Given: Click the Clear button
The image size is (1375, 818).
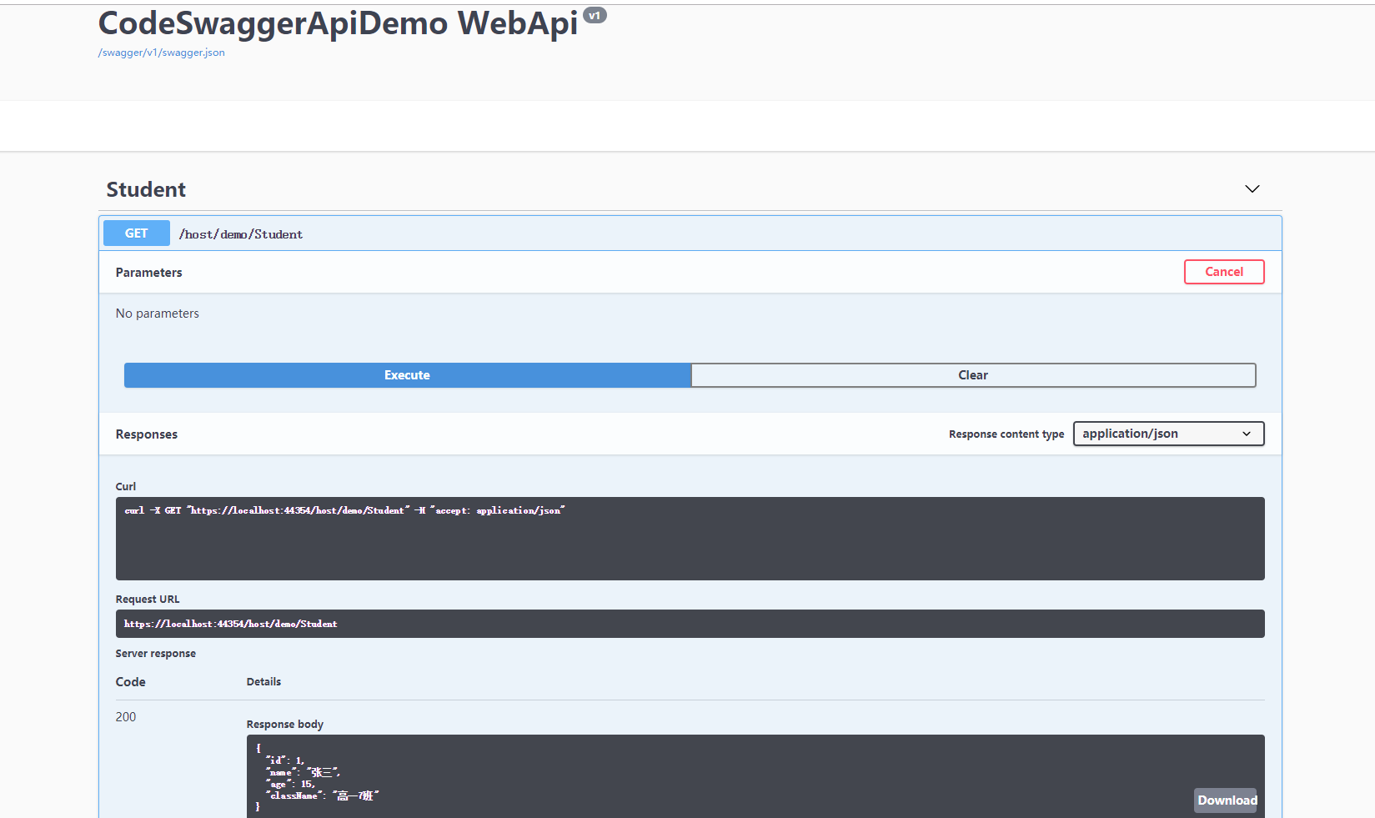Looking at the screenshot, I should pos(972,374).
